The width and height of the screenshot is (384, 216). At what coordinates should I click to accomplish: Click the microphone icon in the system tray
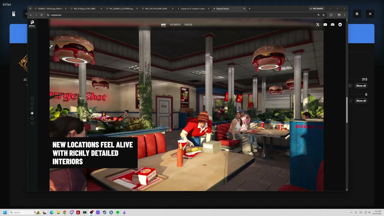(x=356, y=212)
